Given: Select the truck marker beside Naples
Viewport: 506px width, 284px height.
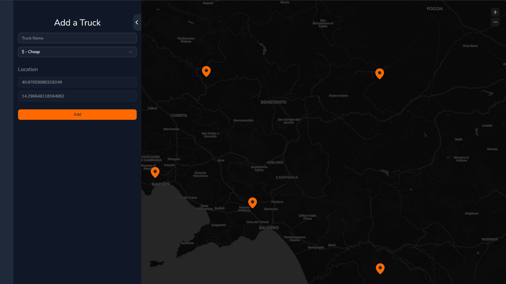Looking at the screenshot, I should (x=155, y=172).
